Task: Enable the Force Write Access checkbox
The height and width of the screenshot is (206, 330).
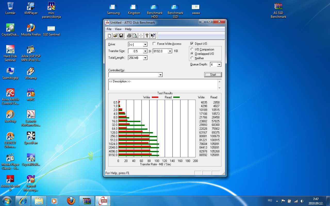Action: pyautogui.click(x=154, y=44)
